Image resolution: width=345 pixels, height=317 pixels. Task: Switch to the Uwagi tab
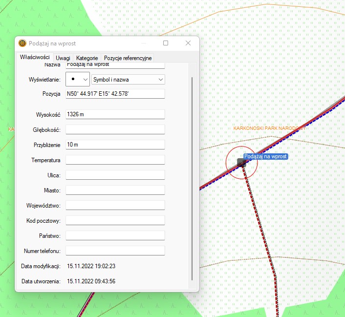point(63,58)
